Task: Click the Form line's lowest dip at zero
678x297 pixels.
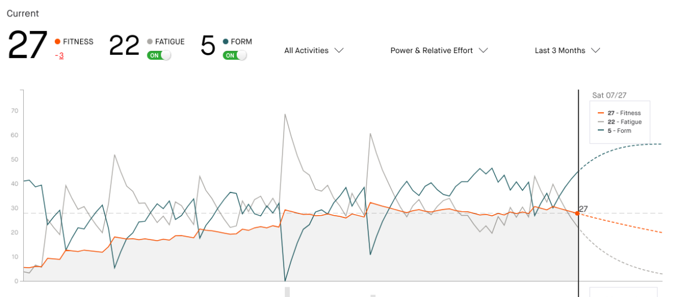Action: [x=285, y=280]
